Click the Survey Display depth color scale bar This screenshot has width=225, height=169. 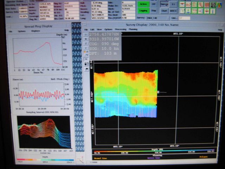[x=154, y=151]
